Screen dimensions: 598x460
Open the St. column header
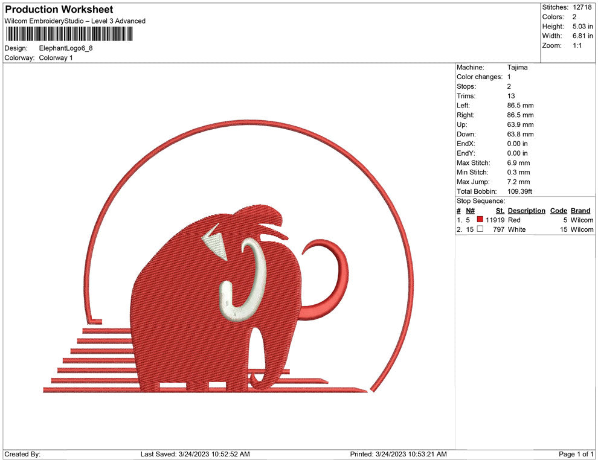pyautogui.click(x=500, y=210)
